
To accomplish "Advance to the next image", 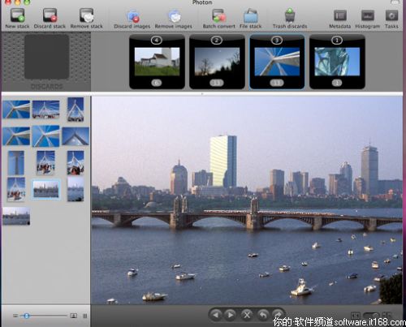I will click(231, 315).
